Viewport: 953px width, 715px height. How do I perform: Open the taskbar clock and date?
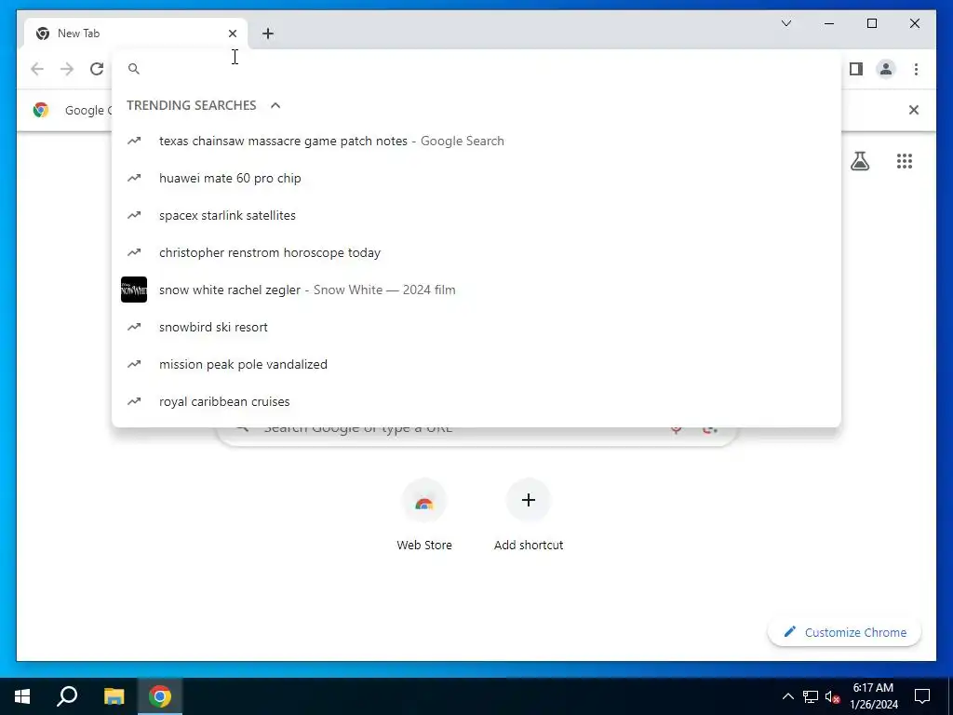873,696
